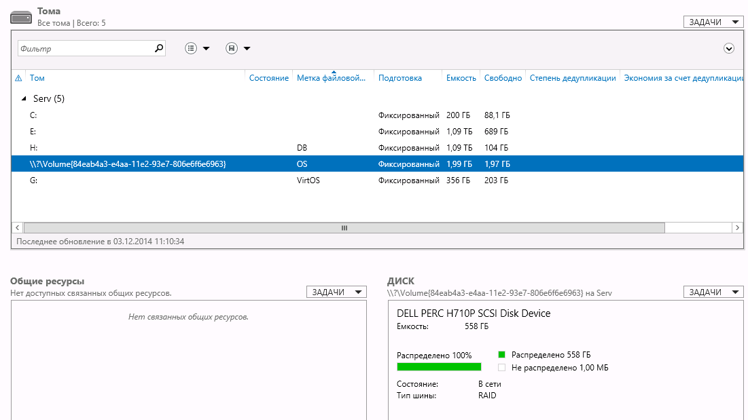748x420 pixels.
Task: Collapse the Serv (5) group
Action: 24,98
